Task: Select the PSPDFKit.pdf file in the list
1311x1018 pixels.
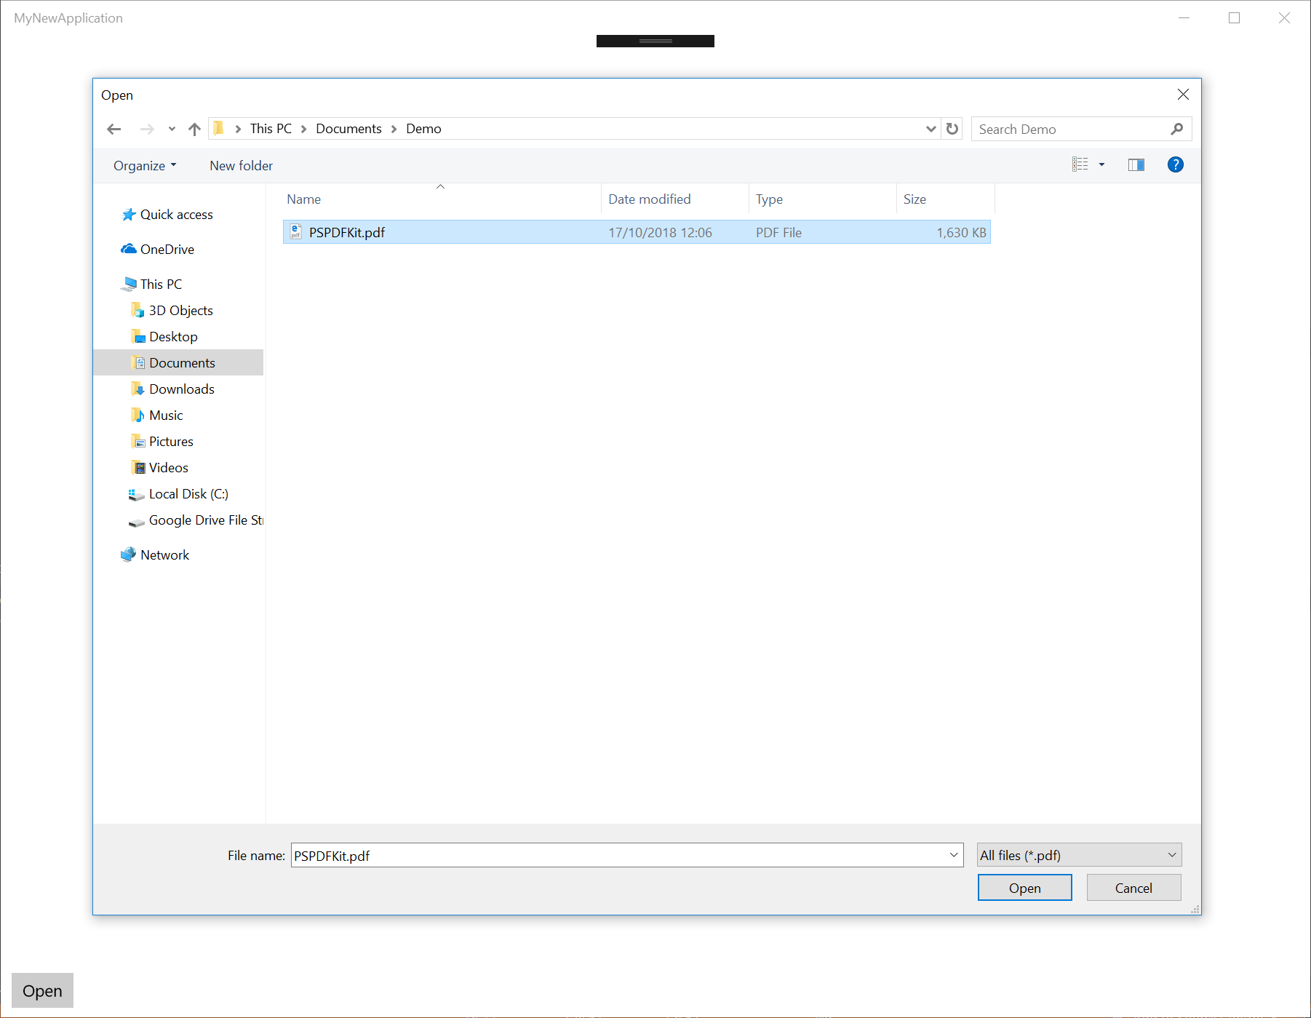Action: (x=347, y=231)
